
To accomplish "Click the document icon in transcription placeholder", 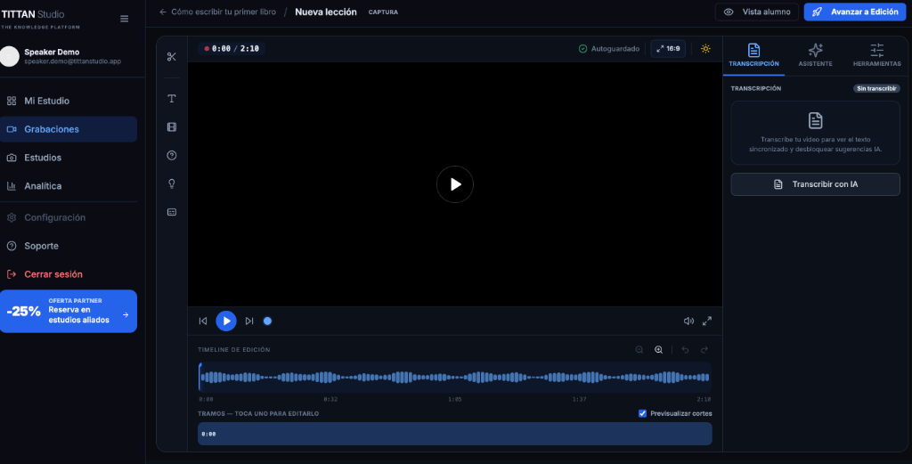I will click(x=816, y=120).
